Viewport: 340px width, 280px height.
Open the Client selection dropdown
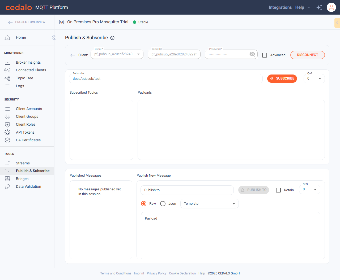(117, 54)
